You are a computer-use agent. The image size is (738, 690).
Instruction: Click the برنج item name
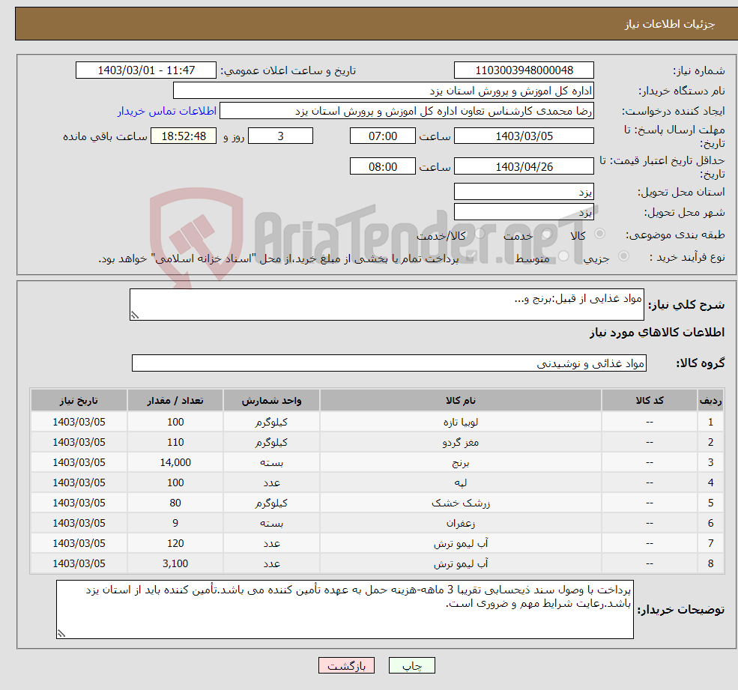460,463
